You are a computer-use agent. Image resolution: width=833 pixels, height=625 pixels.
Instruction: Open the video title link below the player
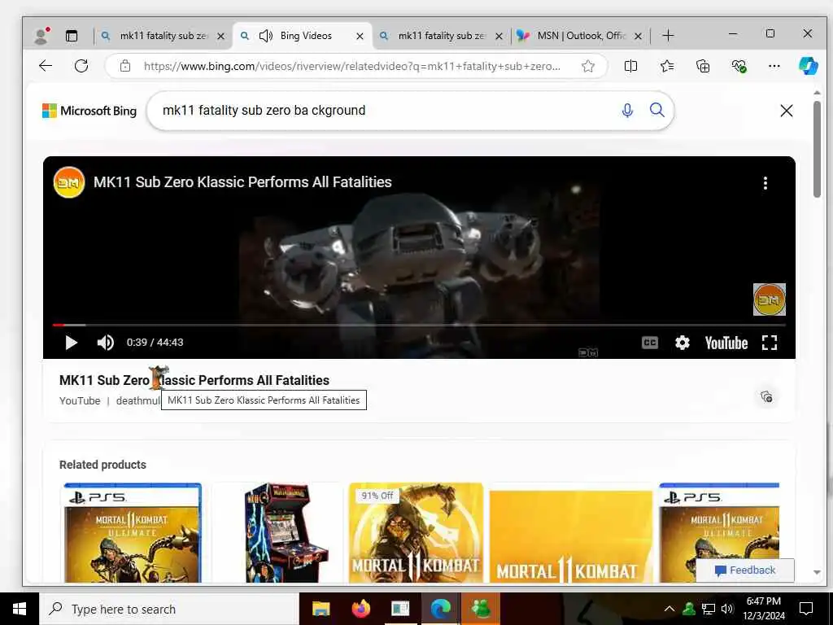194,381
